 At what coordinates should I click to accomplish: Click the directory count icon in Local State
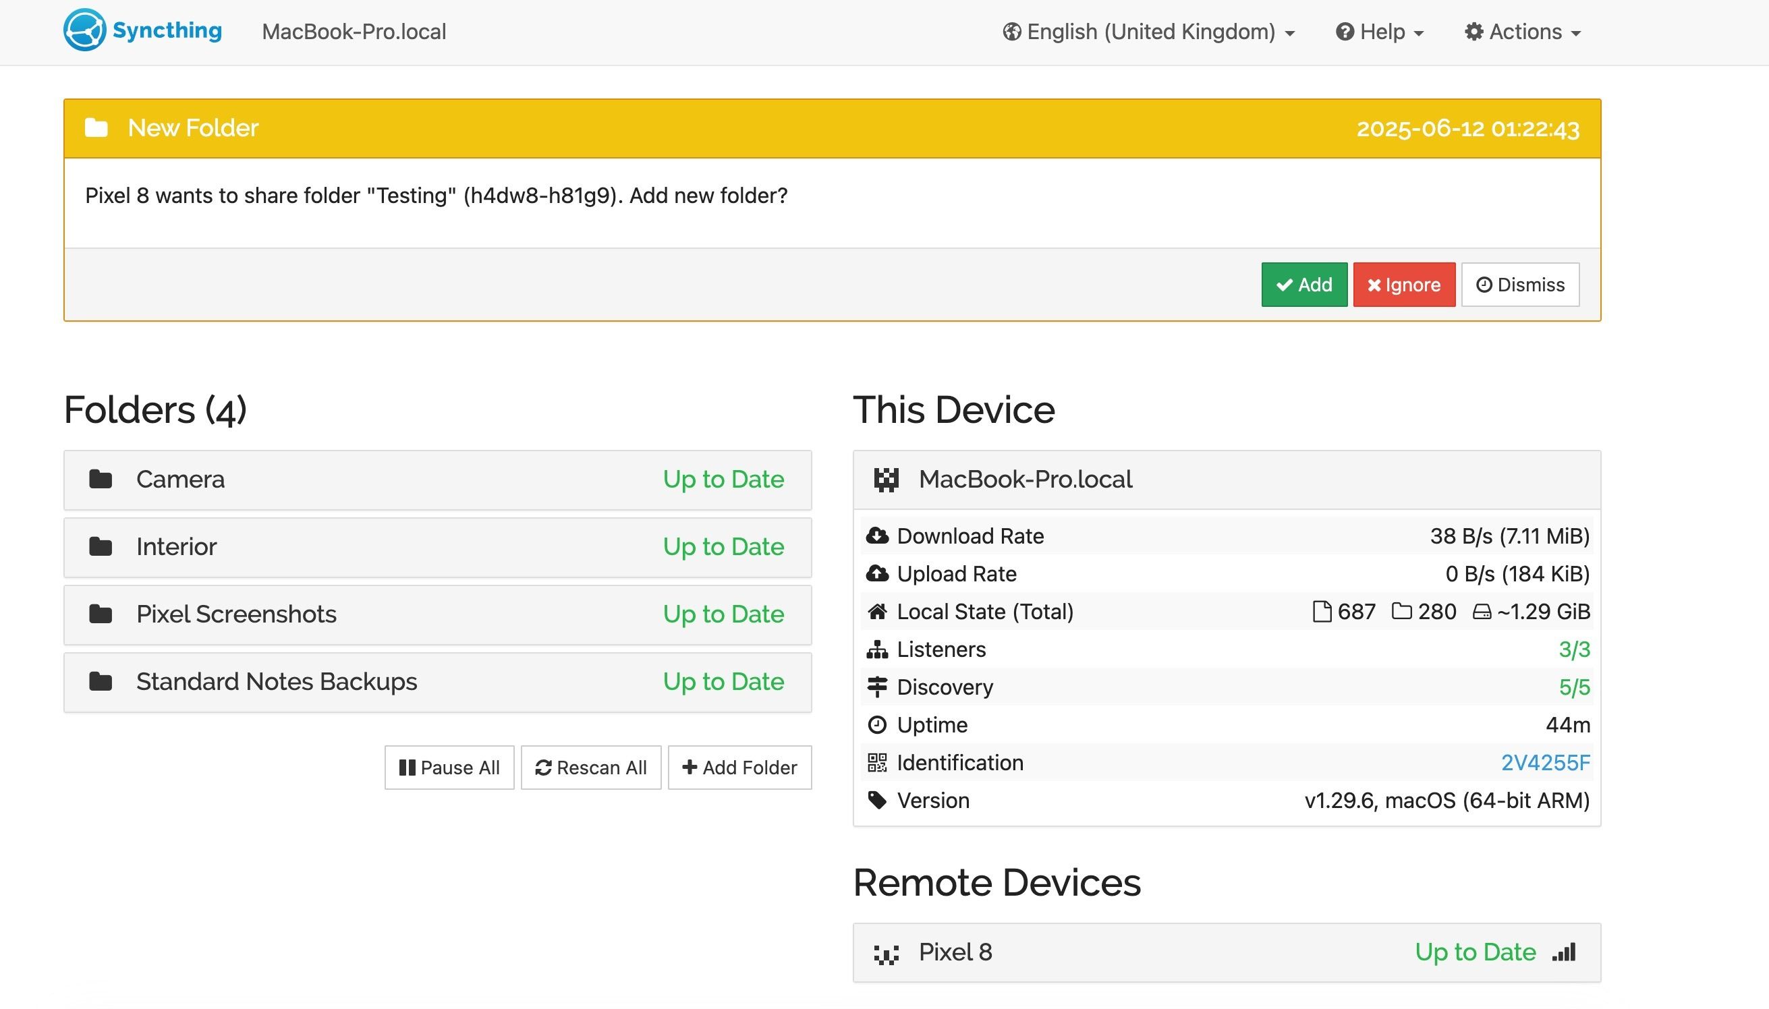pyautogui.click(x=1401, y=611)
